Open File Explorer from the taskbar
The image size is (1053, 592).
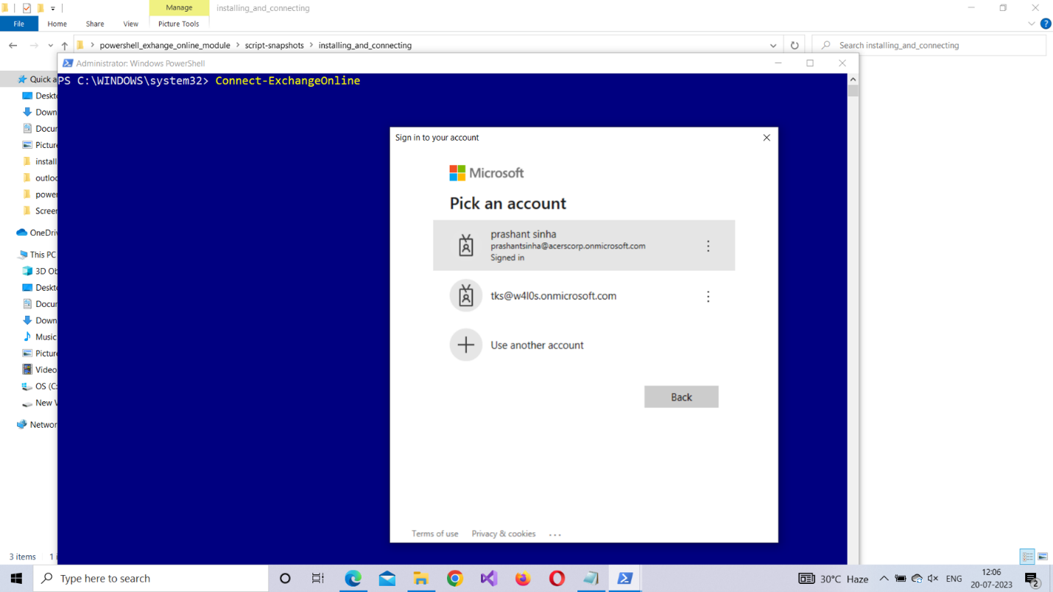click(420, 579)
